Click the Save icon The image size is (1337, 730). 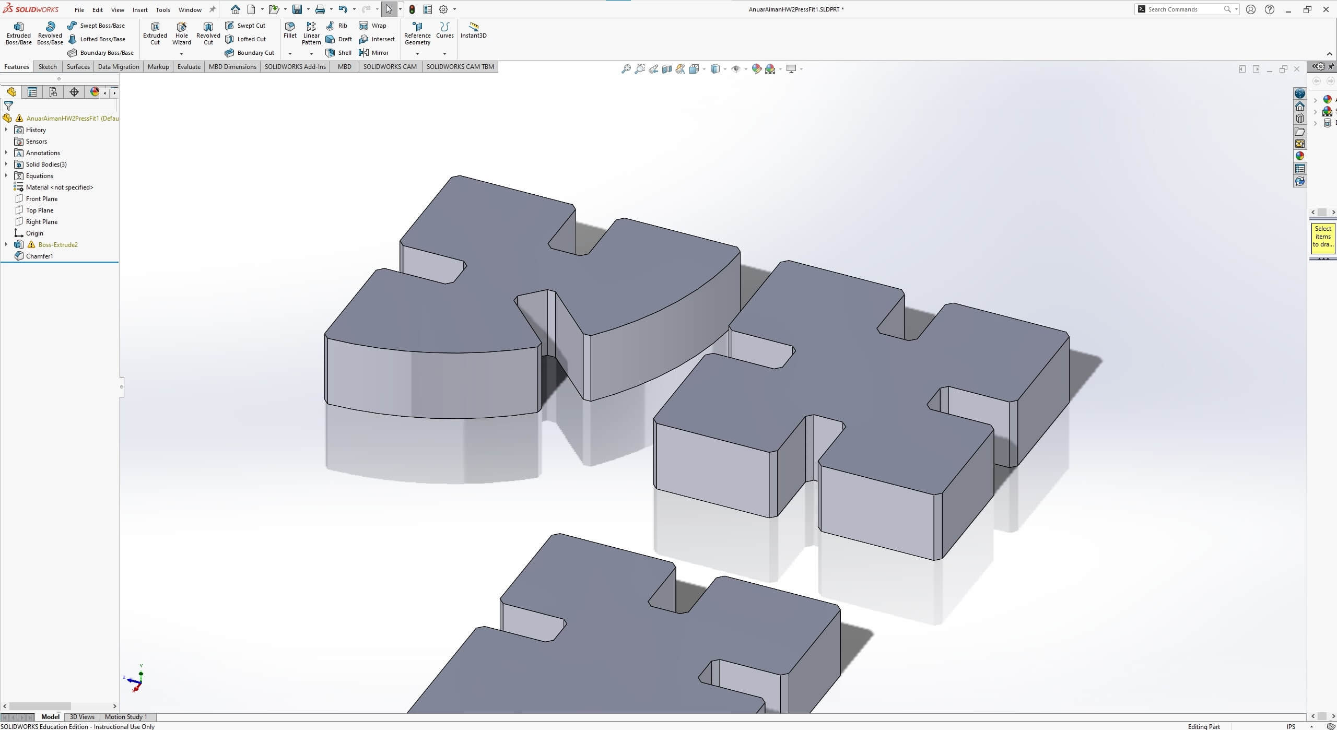(x=297, y=9)
